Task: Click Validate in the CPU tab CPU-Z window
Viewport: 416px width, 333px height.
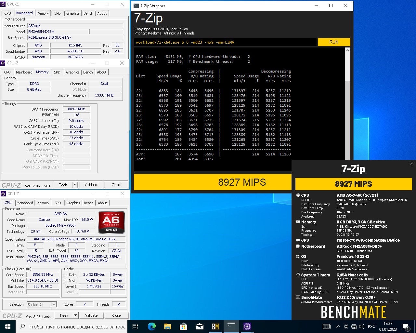Action: click(91, 315)
